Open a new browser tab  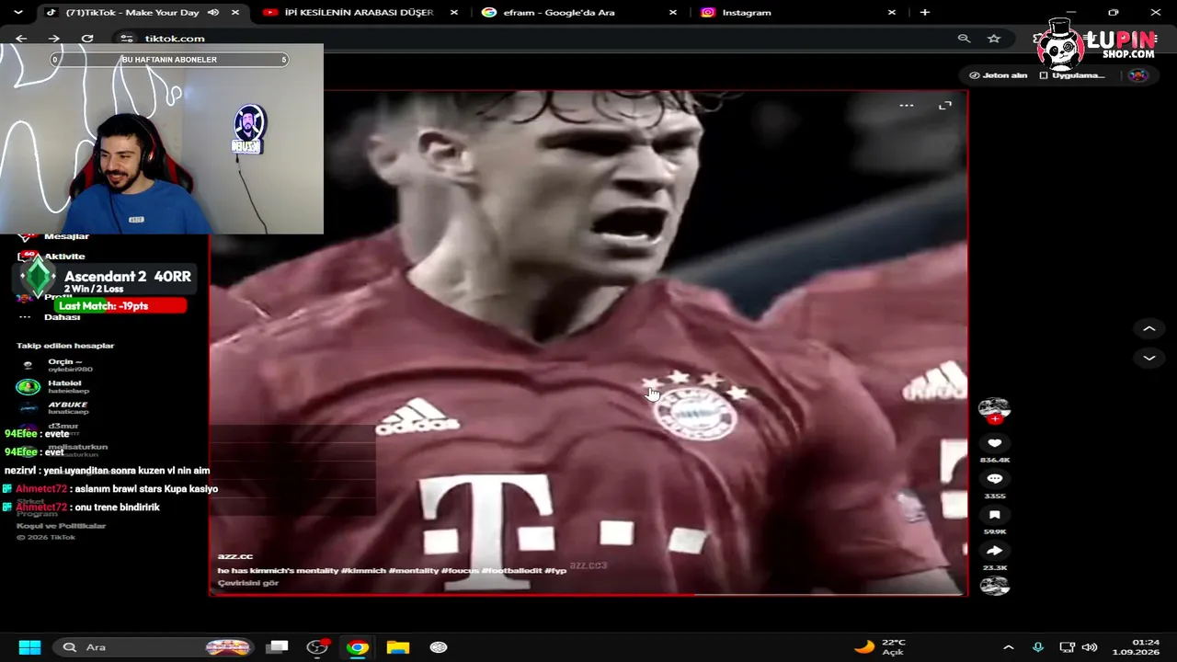click(925, 12)
